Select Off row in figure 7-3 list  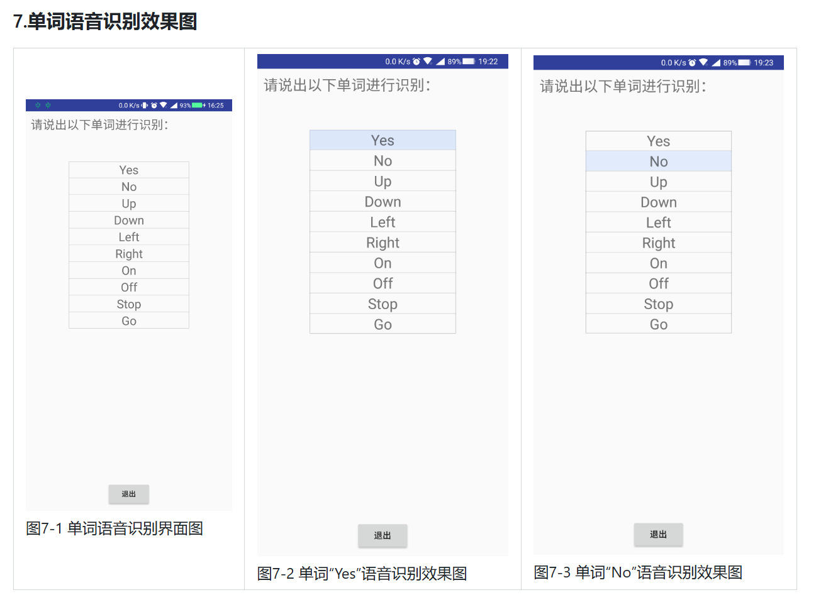point(659,283)
